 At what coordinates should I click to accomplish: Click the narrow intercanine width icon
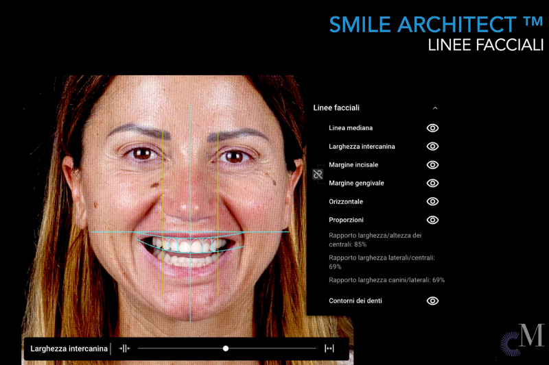[x=124, y=349]
